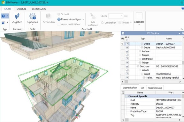Expand the Treppe tree node
Viewport: 184px width, 122px height.
[x=140, y=55]
